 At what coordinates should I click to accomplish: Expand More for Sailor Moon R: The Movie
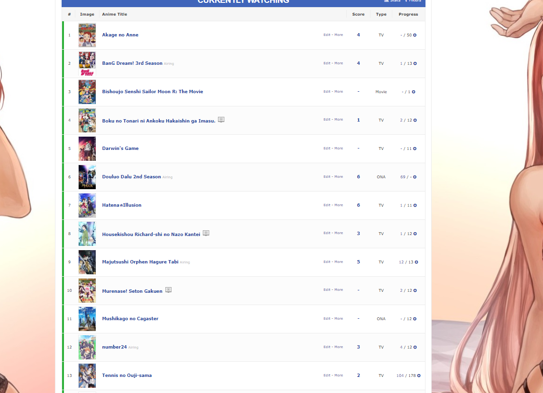[x=339, y=92]
